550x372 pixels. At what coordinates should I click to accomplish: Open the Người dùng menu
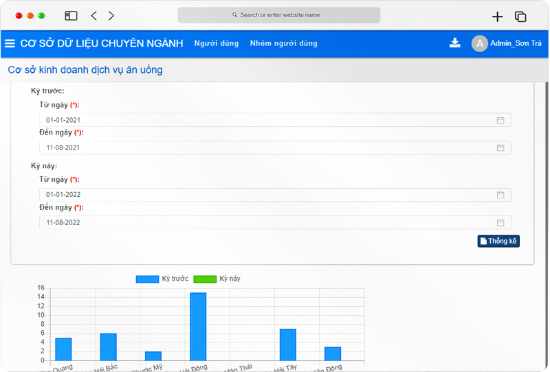click(x=217, y=43)
